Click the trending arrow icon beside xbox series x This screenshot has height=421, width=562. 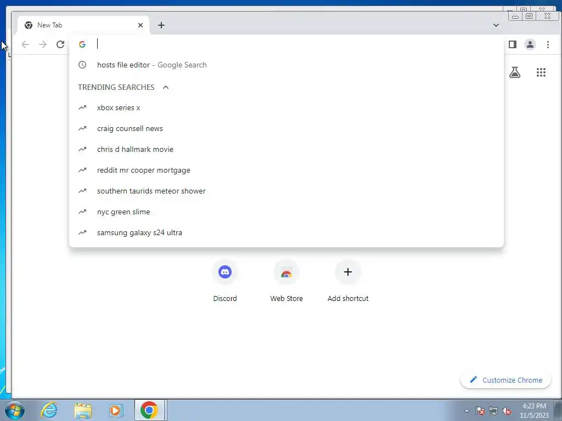82,107
